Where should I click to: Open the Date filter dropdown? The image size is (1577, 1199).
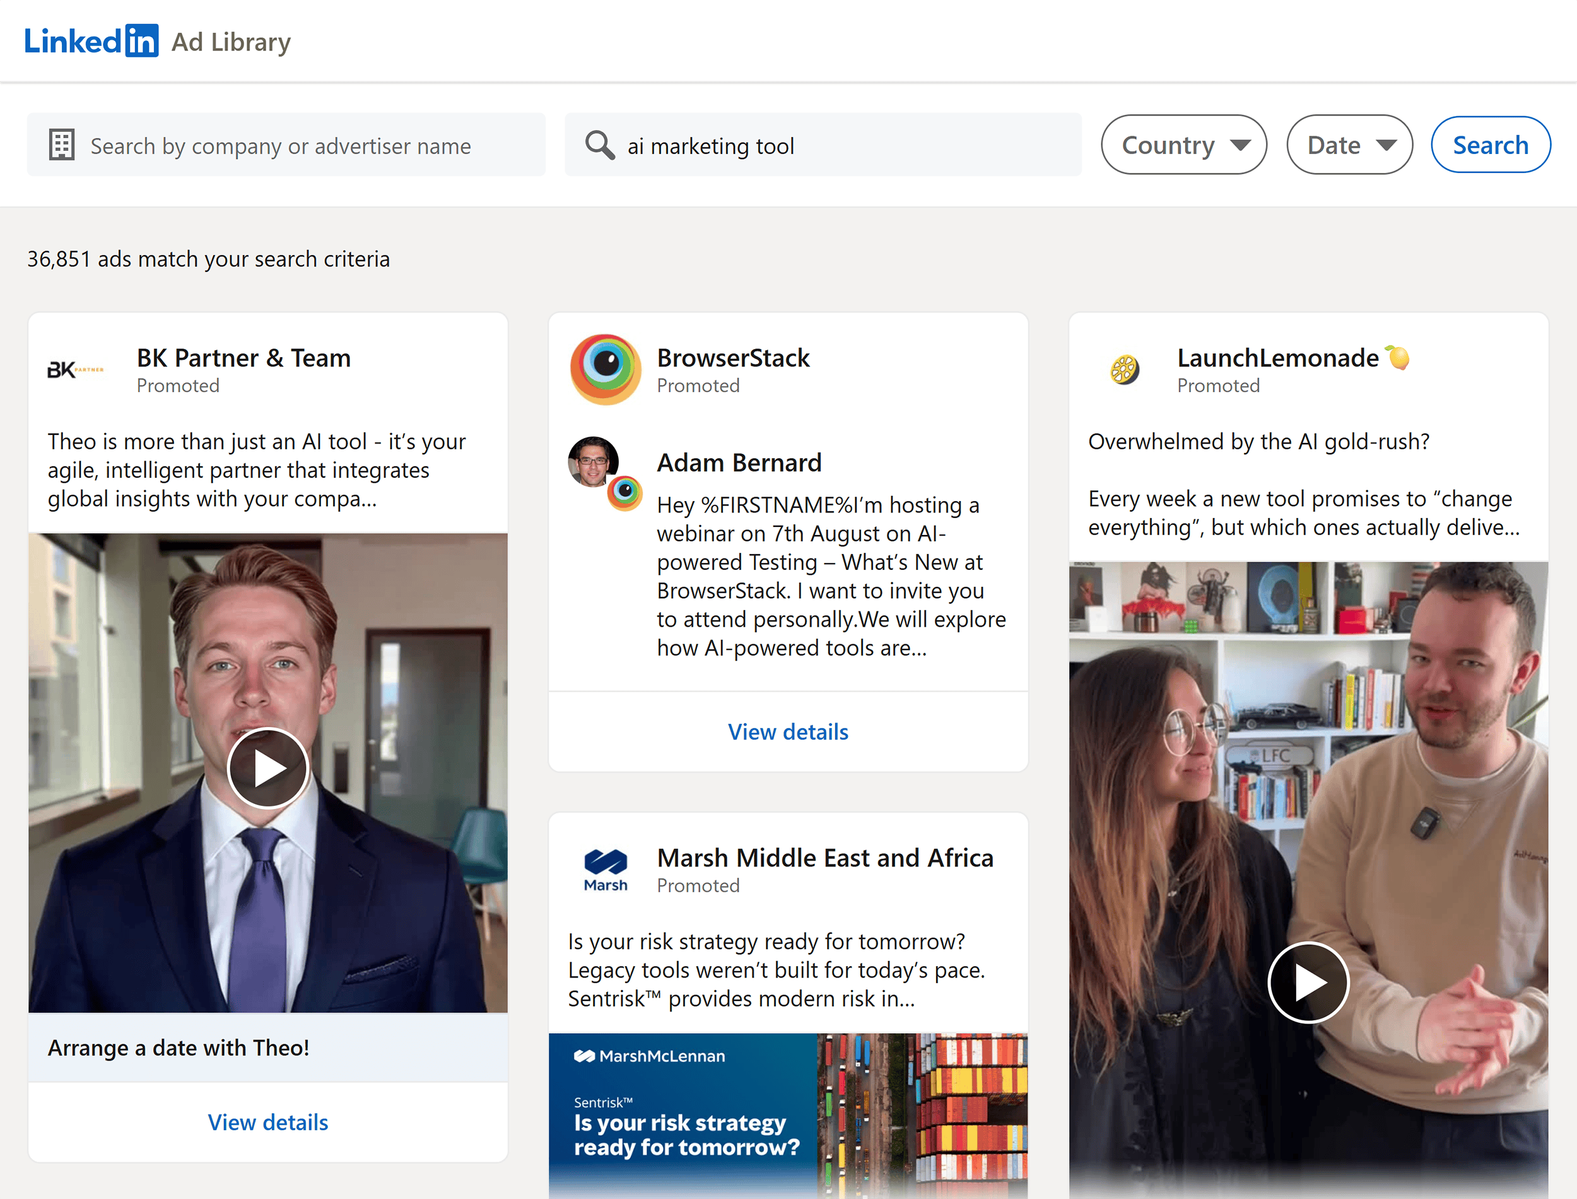[x=1349, y=145]
